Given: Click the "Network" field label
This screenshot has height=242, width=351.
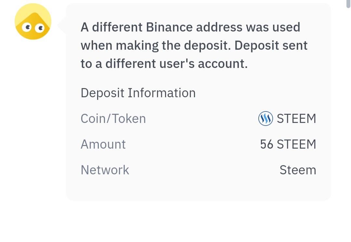Looking at the screenshot, I should click(x=105, y=170).
